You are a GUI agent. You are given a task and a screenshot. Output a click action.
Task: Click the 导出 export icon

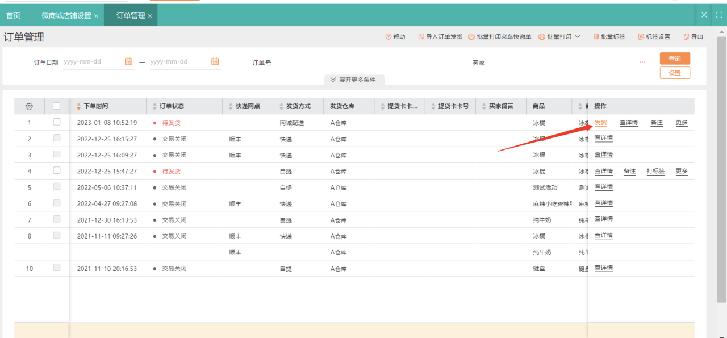(686, 37)
